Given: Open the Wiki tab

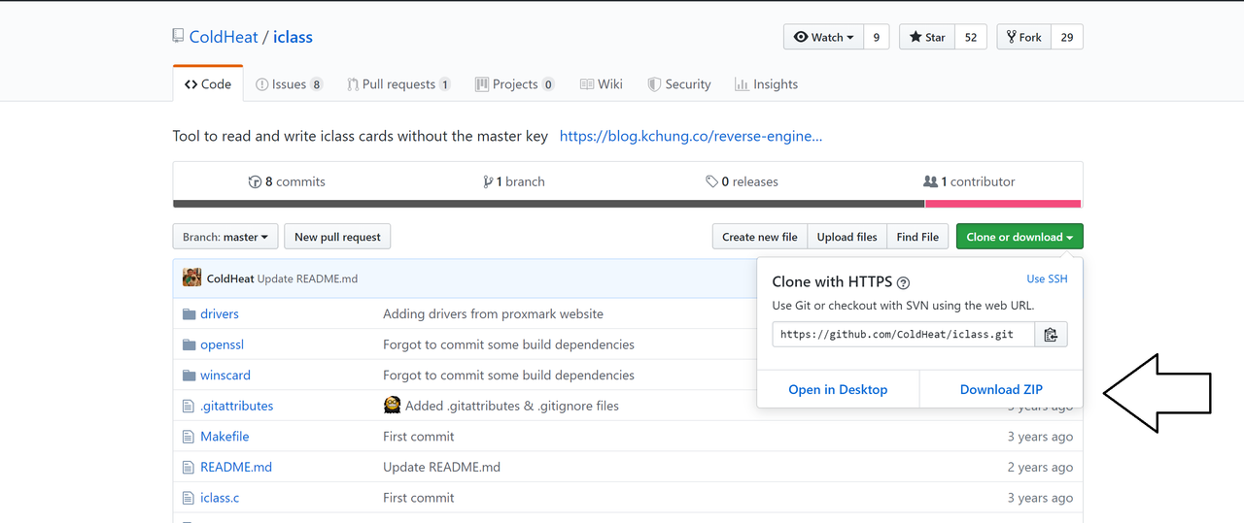Looking at the screenshot, I should pos(602,84).
